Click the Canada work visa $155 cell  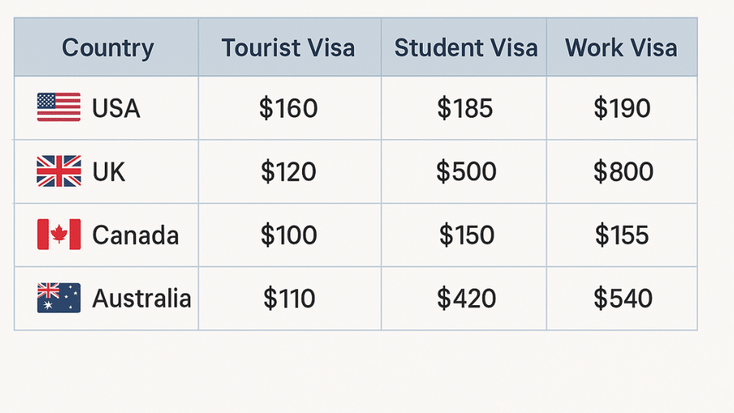click(622, 236)
